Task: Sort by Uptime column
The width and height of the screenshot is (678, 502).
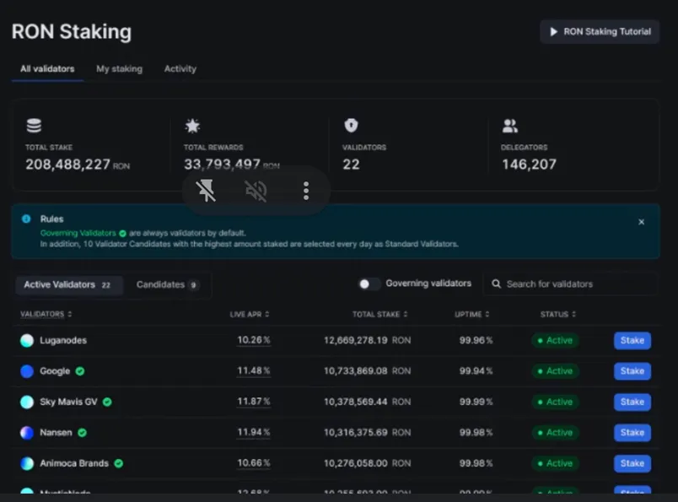Action: click(x=471, y=314)
